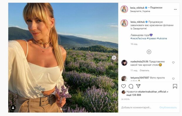Go to the next photo with the arrow
This screenshot has width=182, height=116.
pyautogui.click(x=114, y=58)
